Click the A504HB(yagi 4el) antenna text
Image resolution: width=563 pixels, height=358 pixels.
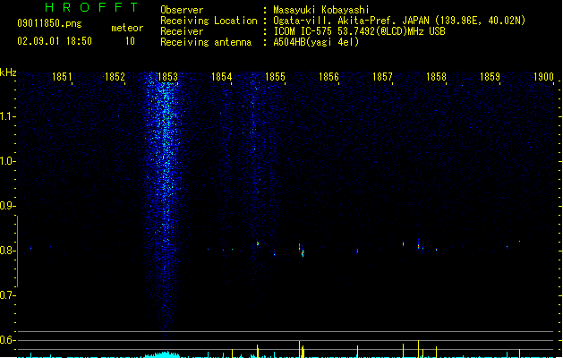316,42
